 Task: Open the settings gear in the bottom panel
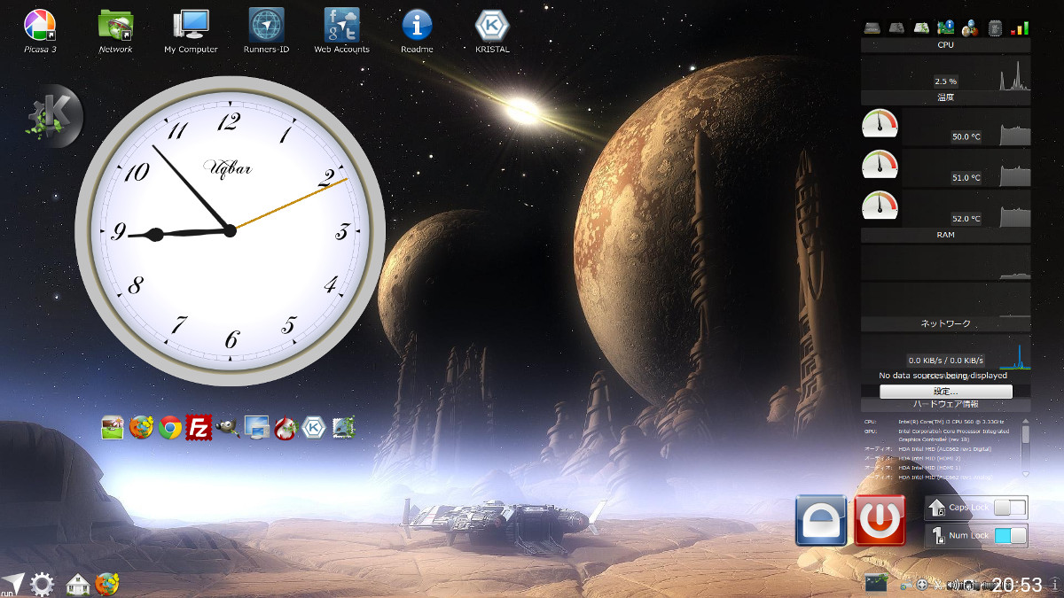(x=43, y=584)
